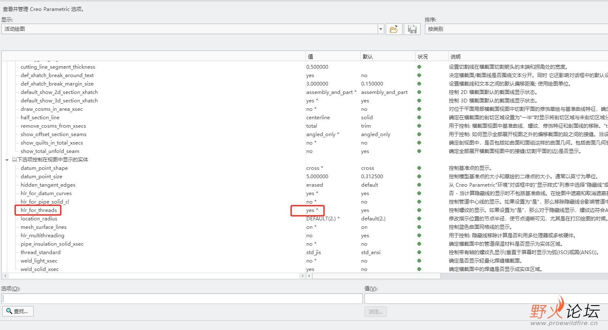Click the 说明 column header
This screenshot has width=608, height=330.
click(x=528, y=56)
